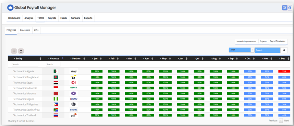
Task: Open the 2024 year dropdown
Action: (x=241, y=50)
